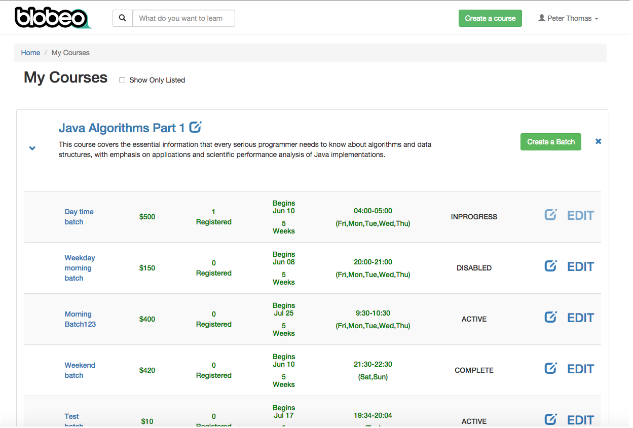633x428 pixels.
Task: Click edit icon for Weekday morning batch
Action: click(550, 266)
